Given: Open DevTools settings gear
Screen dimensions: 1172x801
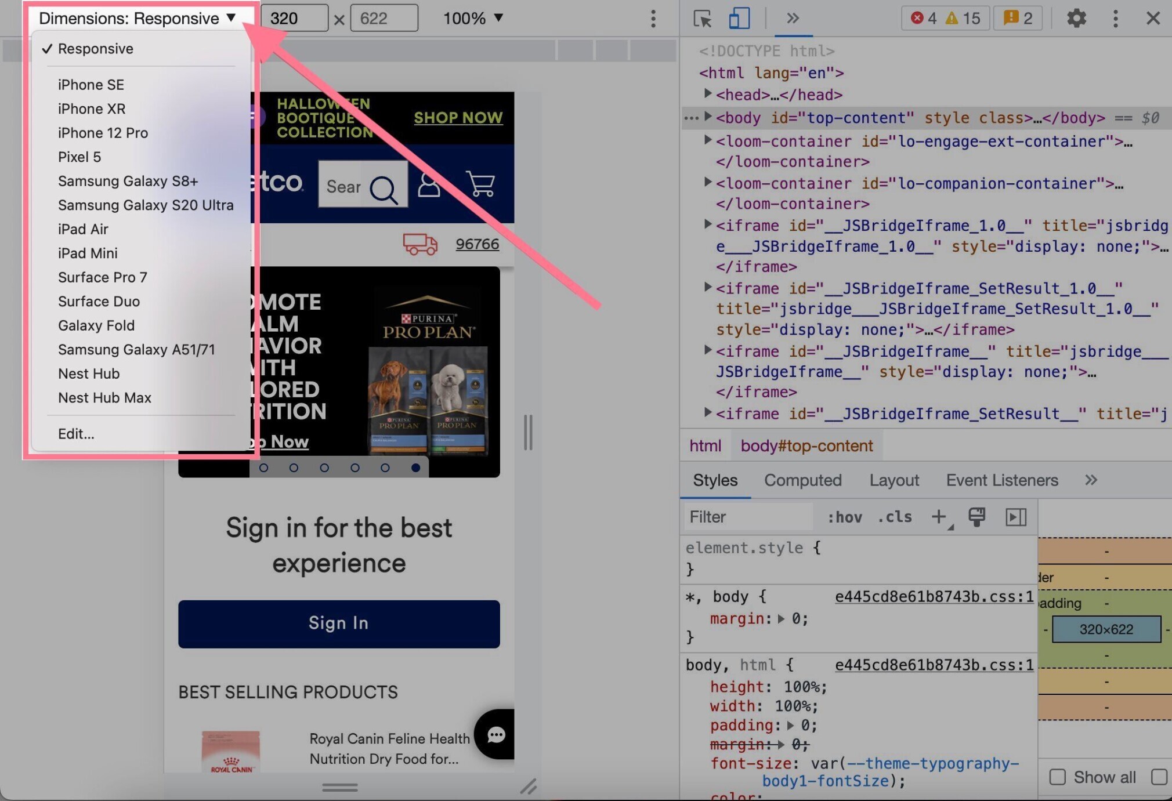Looking at the screenshot, I should click(x=1076, y=18).
